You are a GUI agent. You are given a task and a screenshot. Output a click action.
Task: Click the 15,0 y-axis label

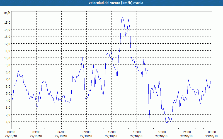pyautogui.click(x=7, y=23)
